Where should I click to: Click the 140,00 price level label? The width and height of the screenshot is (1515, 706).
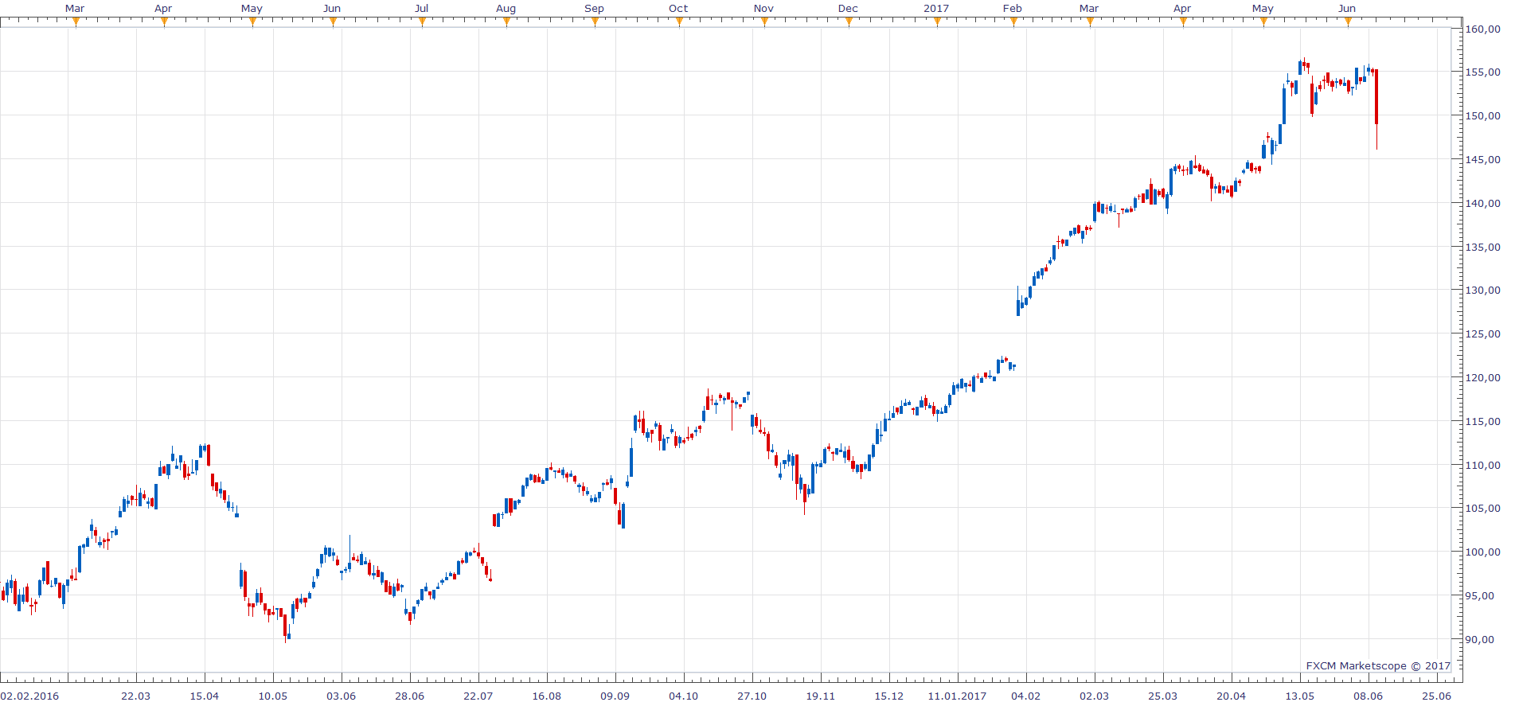(1483, 204)
